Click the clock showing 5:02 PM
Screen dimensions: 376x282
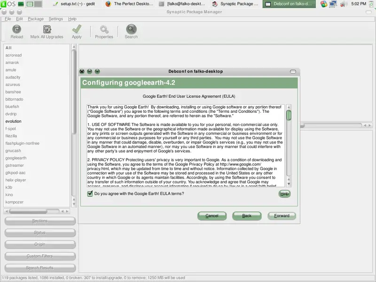point(359,4)
